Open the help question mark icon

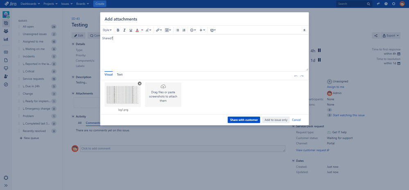point(386,4)
